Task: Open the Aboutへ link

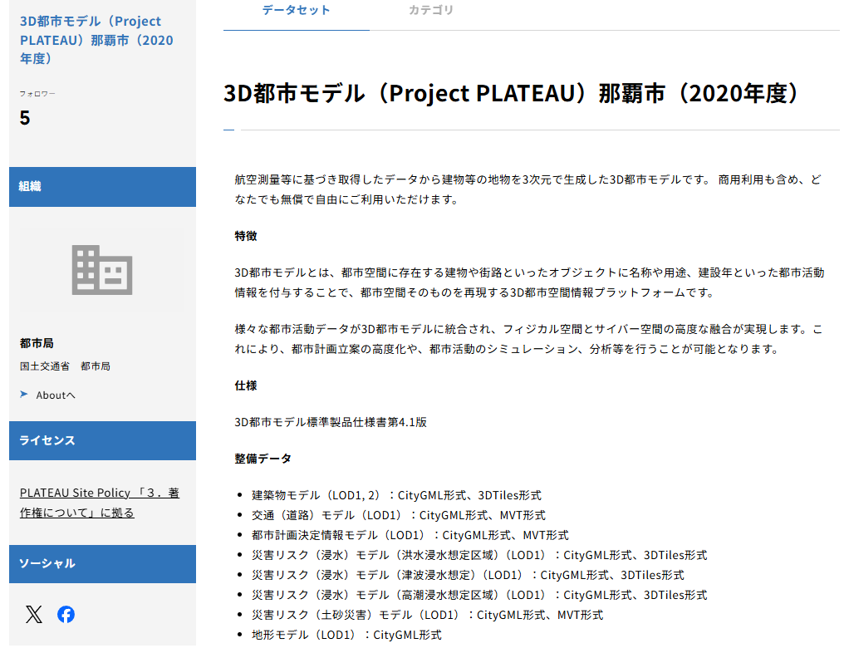Action: (56, 395)
